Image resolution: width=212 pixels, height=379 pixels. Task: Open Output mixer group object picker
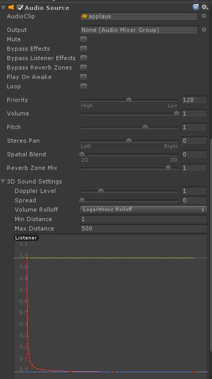(x=204, y=30)
